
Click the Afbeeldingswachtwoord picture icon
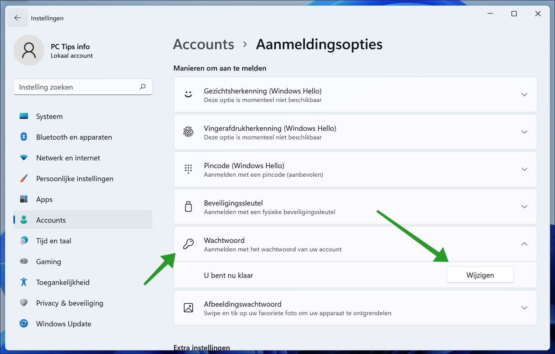pos(188,308)
